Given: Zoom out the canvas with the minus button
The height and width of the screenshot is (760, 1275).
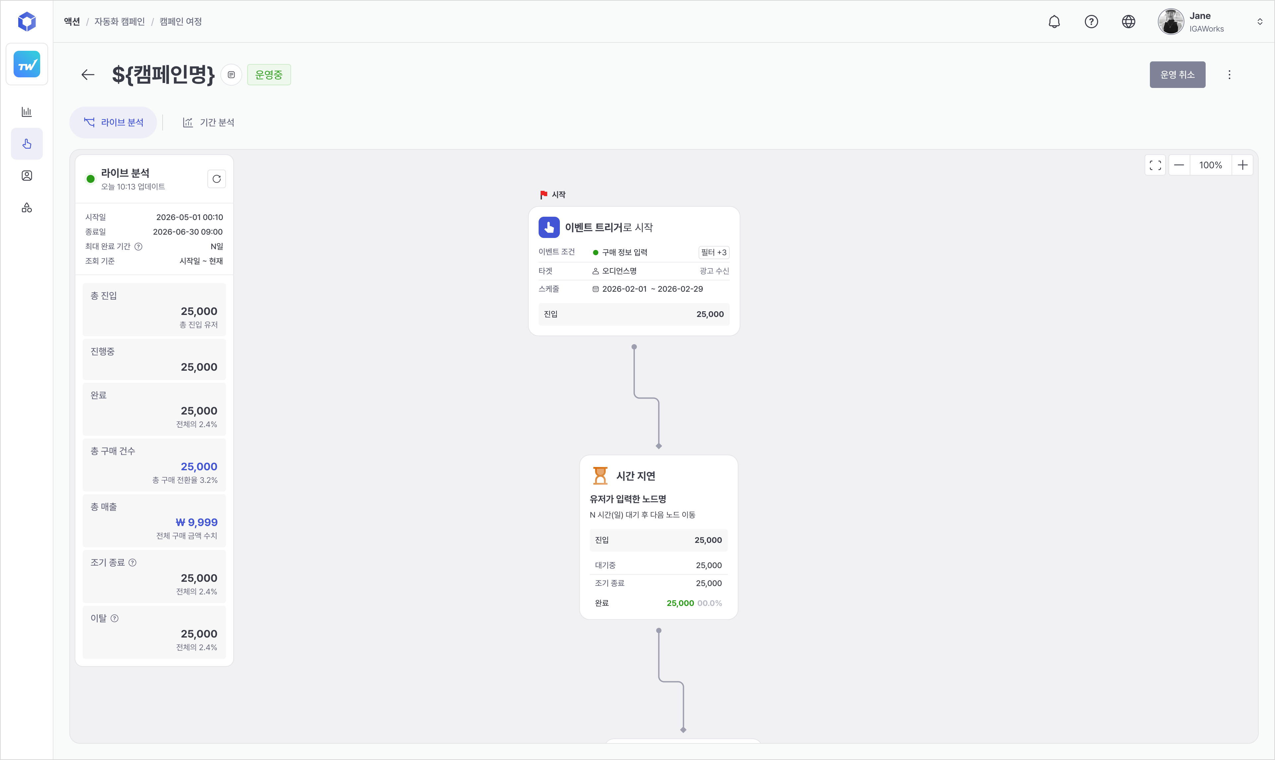Looking at the screenshot, I should [1179, 165].
